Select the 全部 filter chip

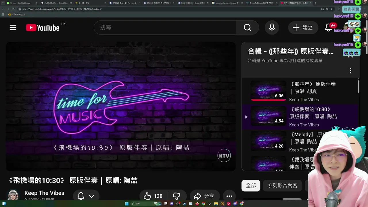[x=251, y=186]
